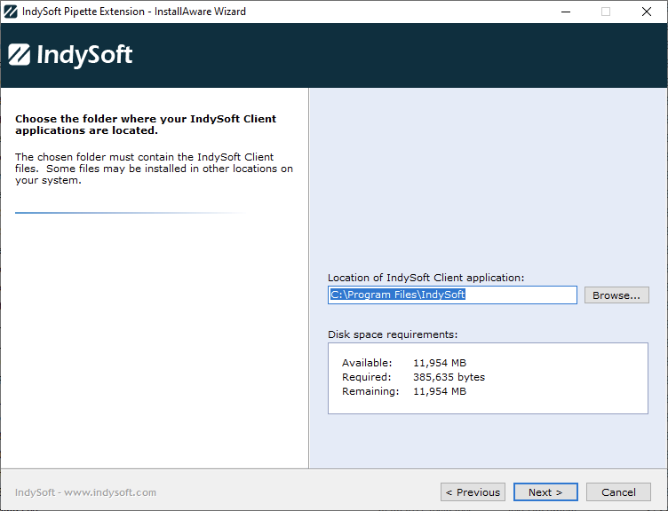Click the Remaining disk space line
This screenshot has height=511, width=668.
(404, 391)
